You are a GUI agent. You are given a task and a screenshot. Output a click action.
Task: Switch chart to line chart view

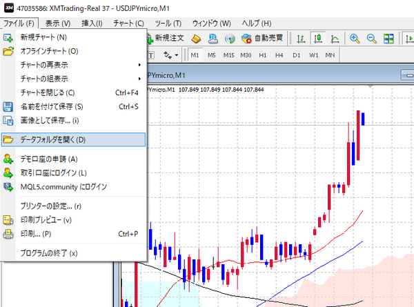[335, 38]
